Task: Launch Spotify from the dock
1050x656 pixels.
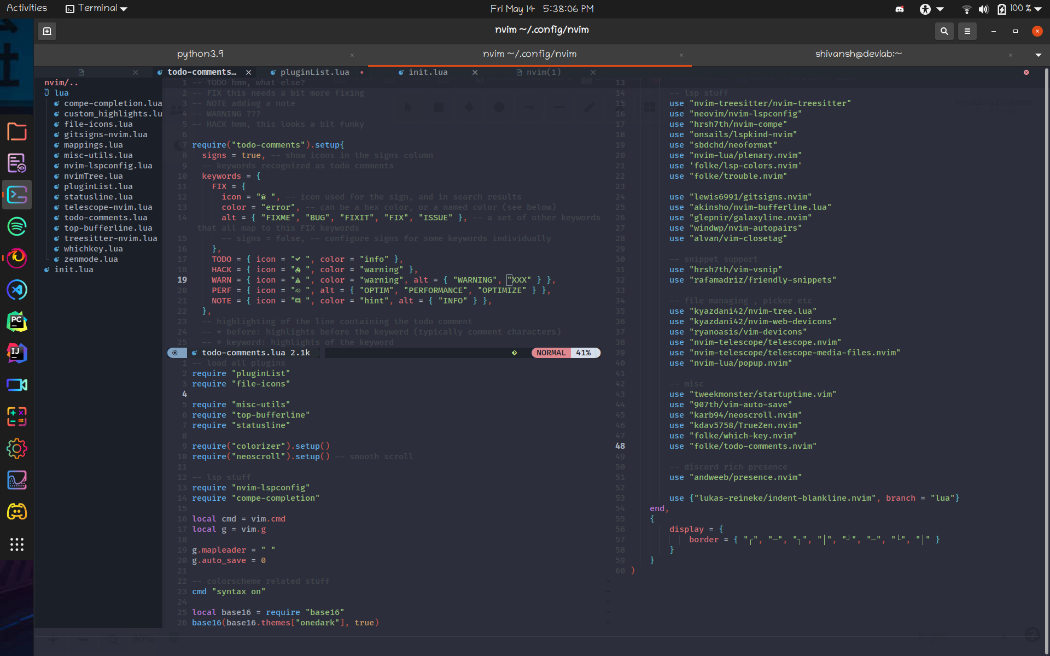Action: click(17, 226)
